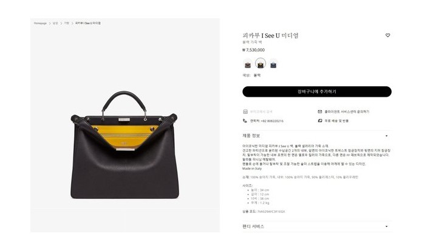Select the blue bag color swatch
This screenshot has height=250, width=425.
(273, 65)
